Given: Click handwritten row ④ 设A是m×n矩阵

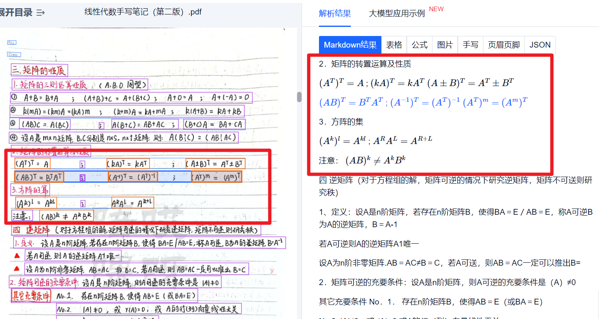Looking at the screenshot, I should [124, 137].
